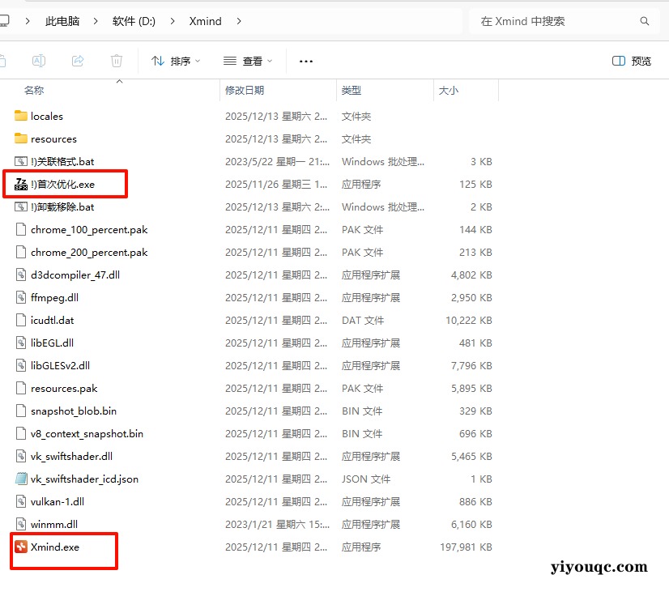Viewport: 669px width, 596px height.
Task: Toggle the 预览 preview pane
Action: click(x=632, y=61)
